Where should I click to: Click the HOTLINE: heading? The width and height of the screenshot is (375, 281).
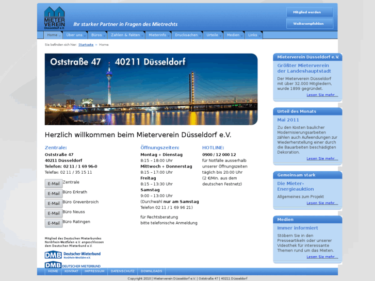click(x=213, y=148)
